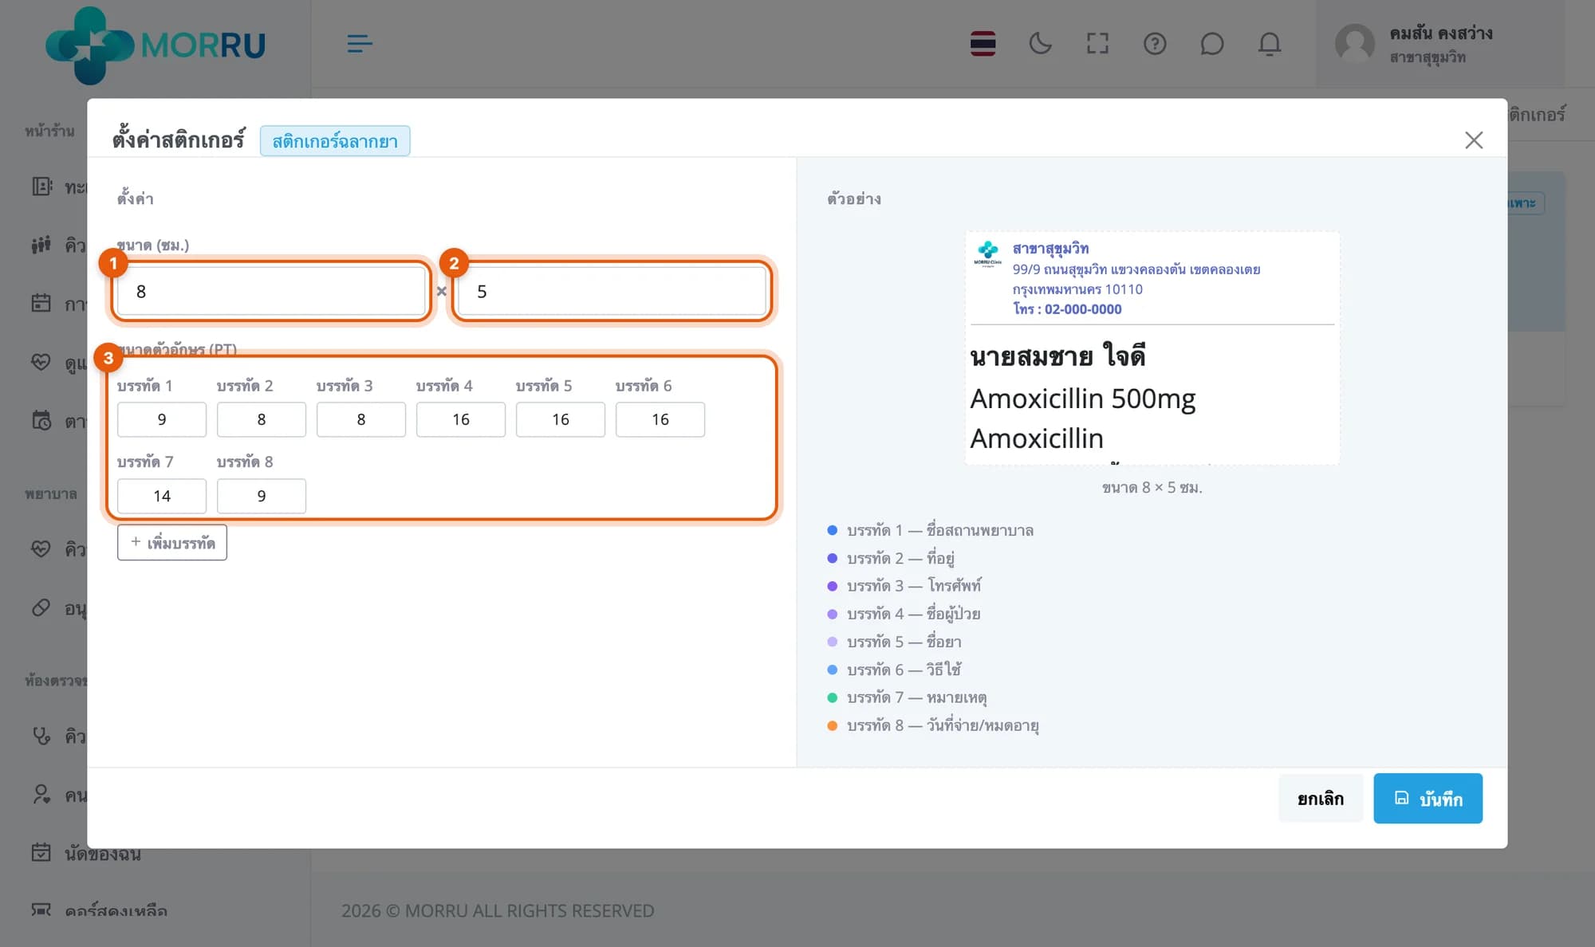Select the บรรทัด 1 font size field
The image size is (1595, 947).
(162, 419)
